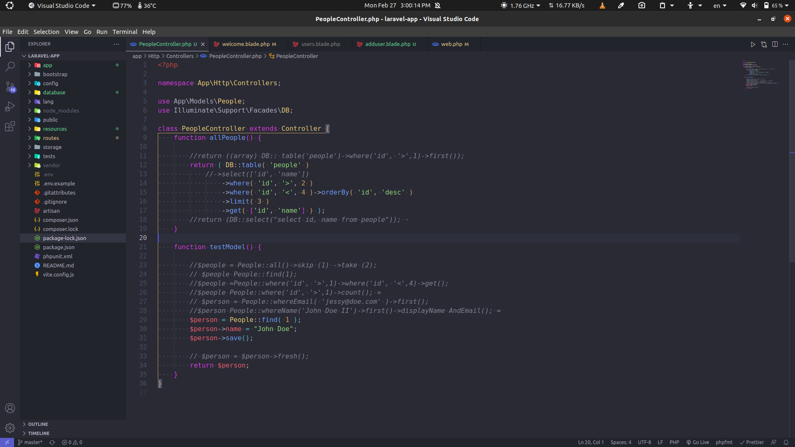Viewport: 795px width, 447px height.
Task: Click the Split Editor Right icon
Action: point(775,44)
